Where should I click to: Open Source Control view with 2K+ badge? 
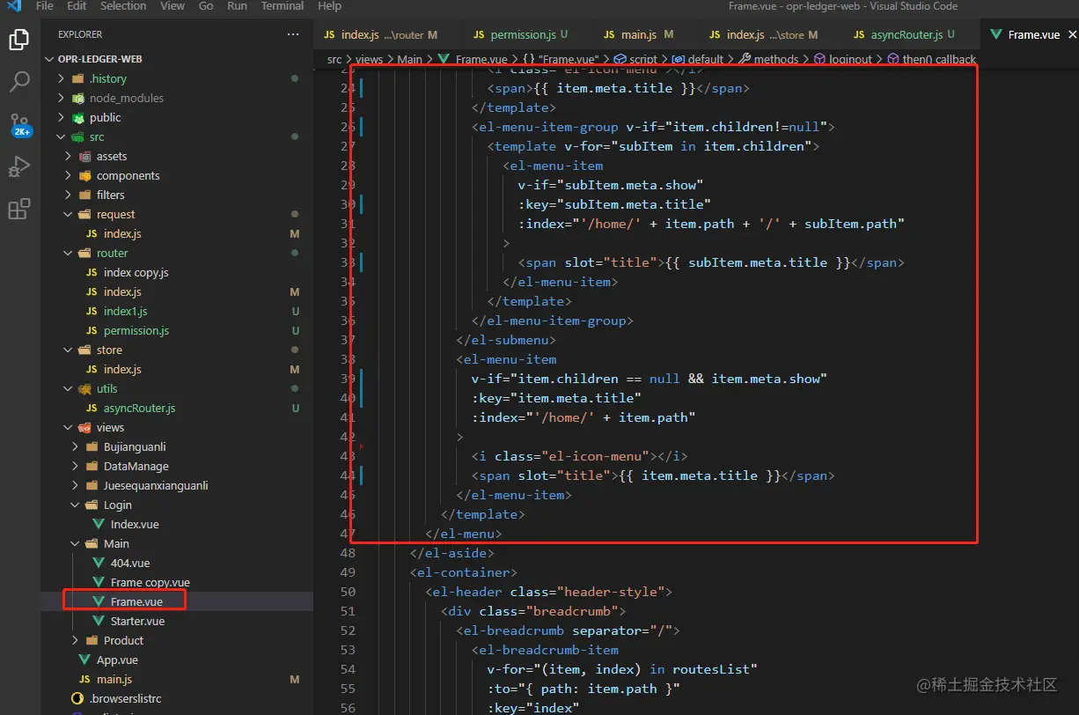coord(19,124)
